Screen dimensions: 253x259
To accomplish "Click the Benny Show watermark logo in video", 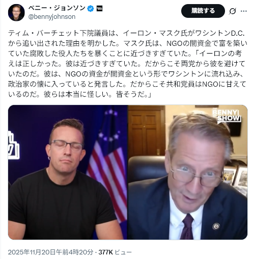I will [227, 115].
